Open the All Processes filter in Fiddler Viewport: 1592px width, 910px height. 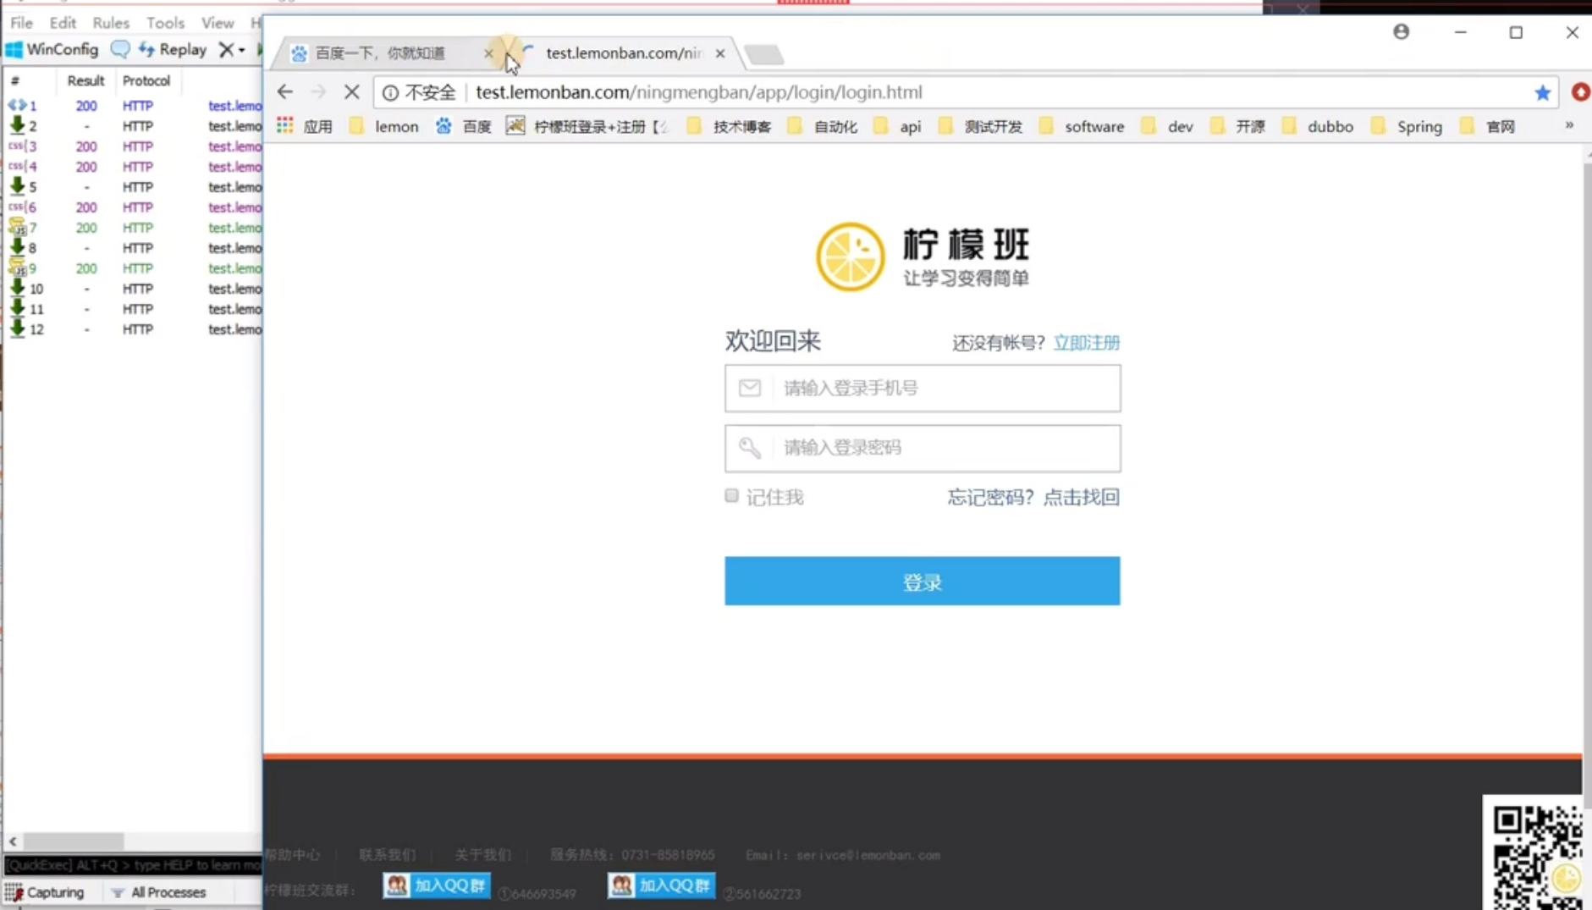coord(158,892)
